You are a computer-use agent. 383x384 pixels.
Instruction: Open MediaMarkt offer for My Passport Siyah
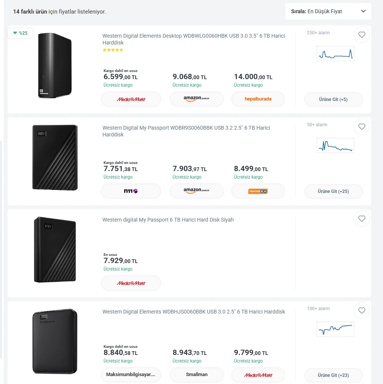(131, 283)
